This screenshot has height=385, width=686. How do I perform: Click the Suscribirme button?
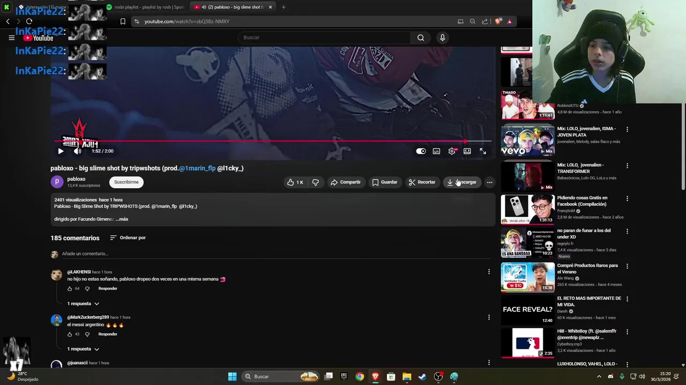126,182
